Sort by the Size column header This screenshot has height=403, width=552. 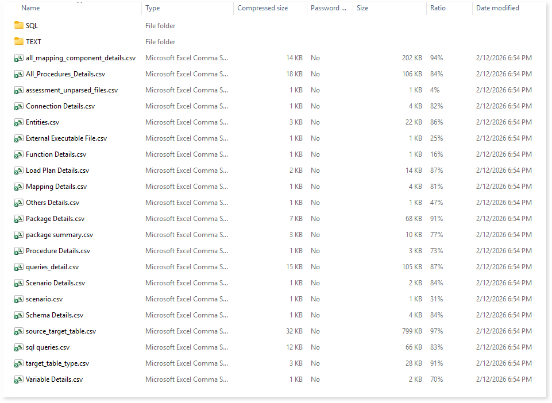click(362, 8)
